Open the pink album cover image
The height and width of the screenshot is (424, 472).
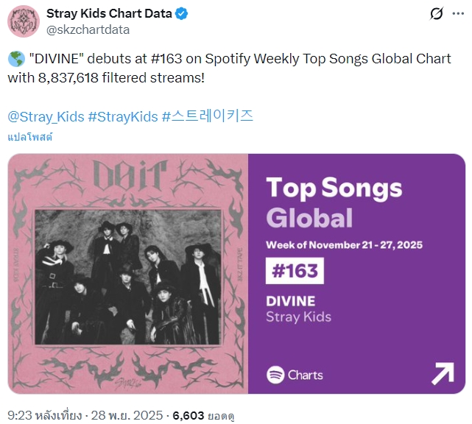pos(127,274)
